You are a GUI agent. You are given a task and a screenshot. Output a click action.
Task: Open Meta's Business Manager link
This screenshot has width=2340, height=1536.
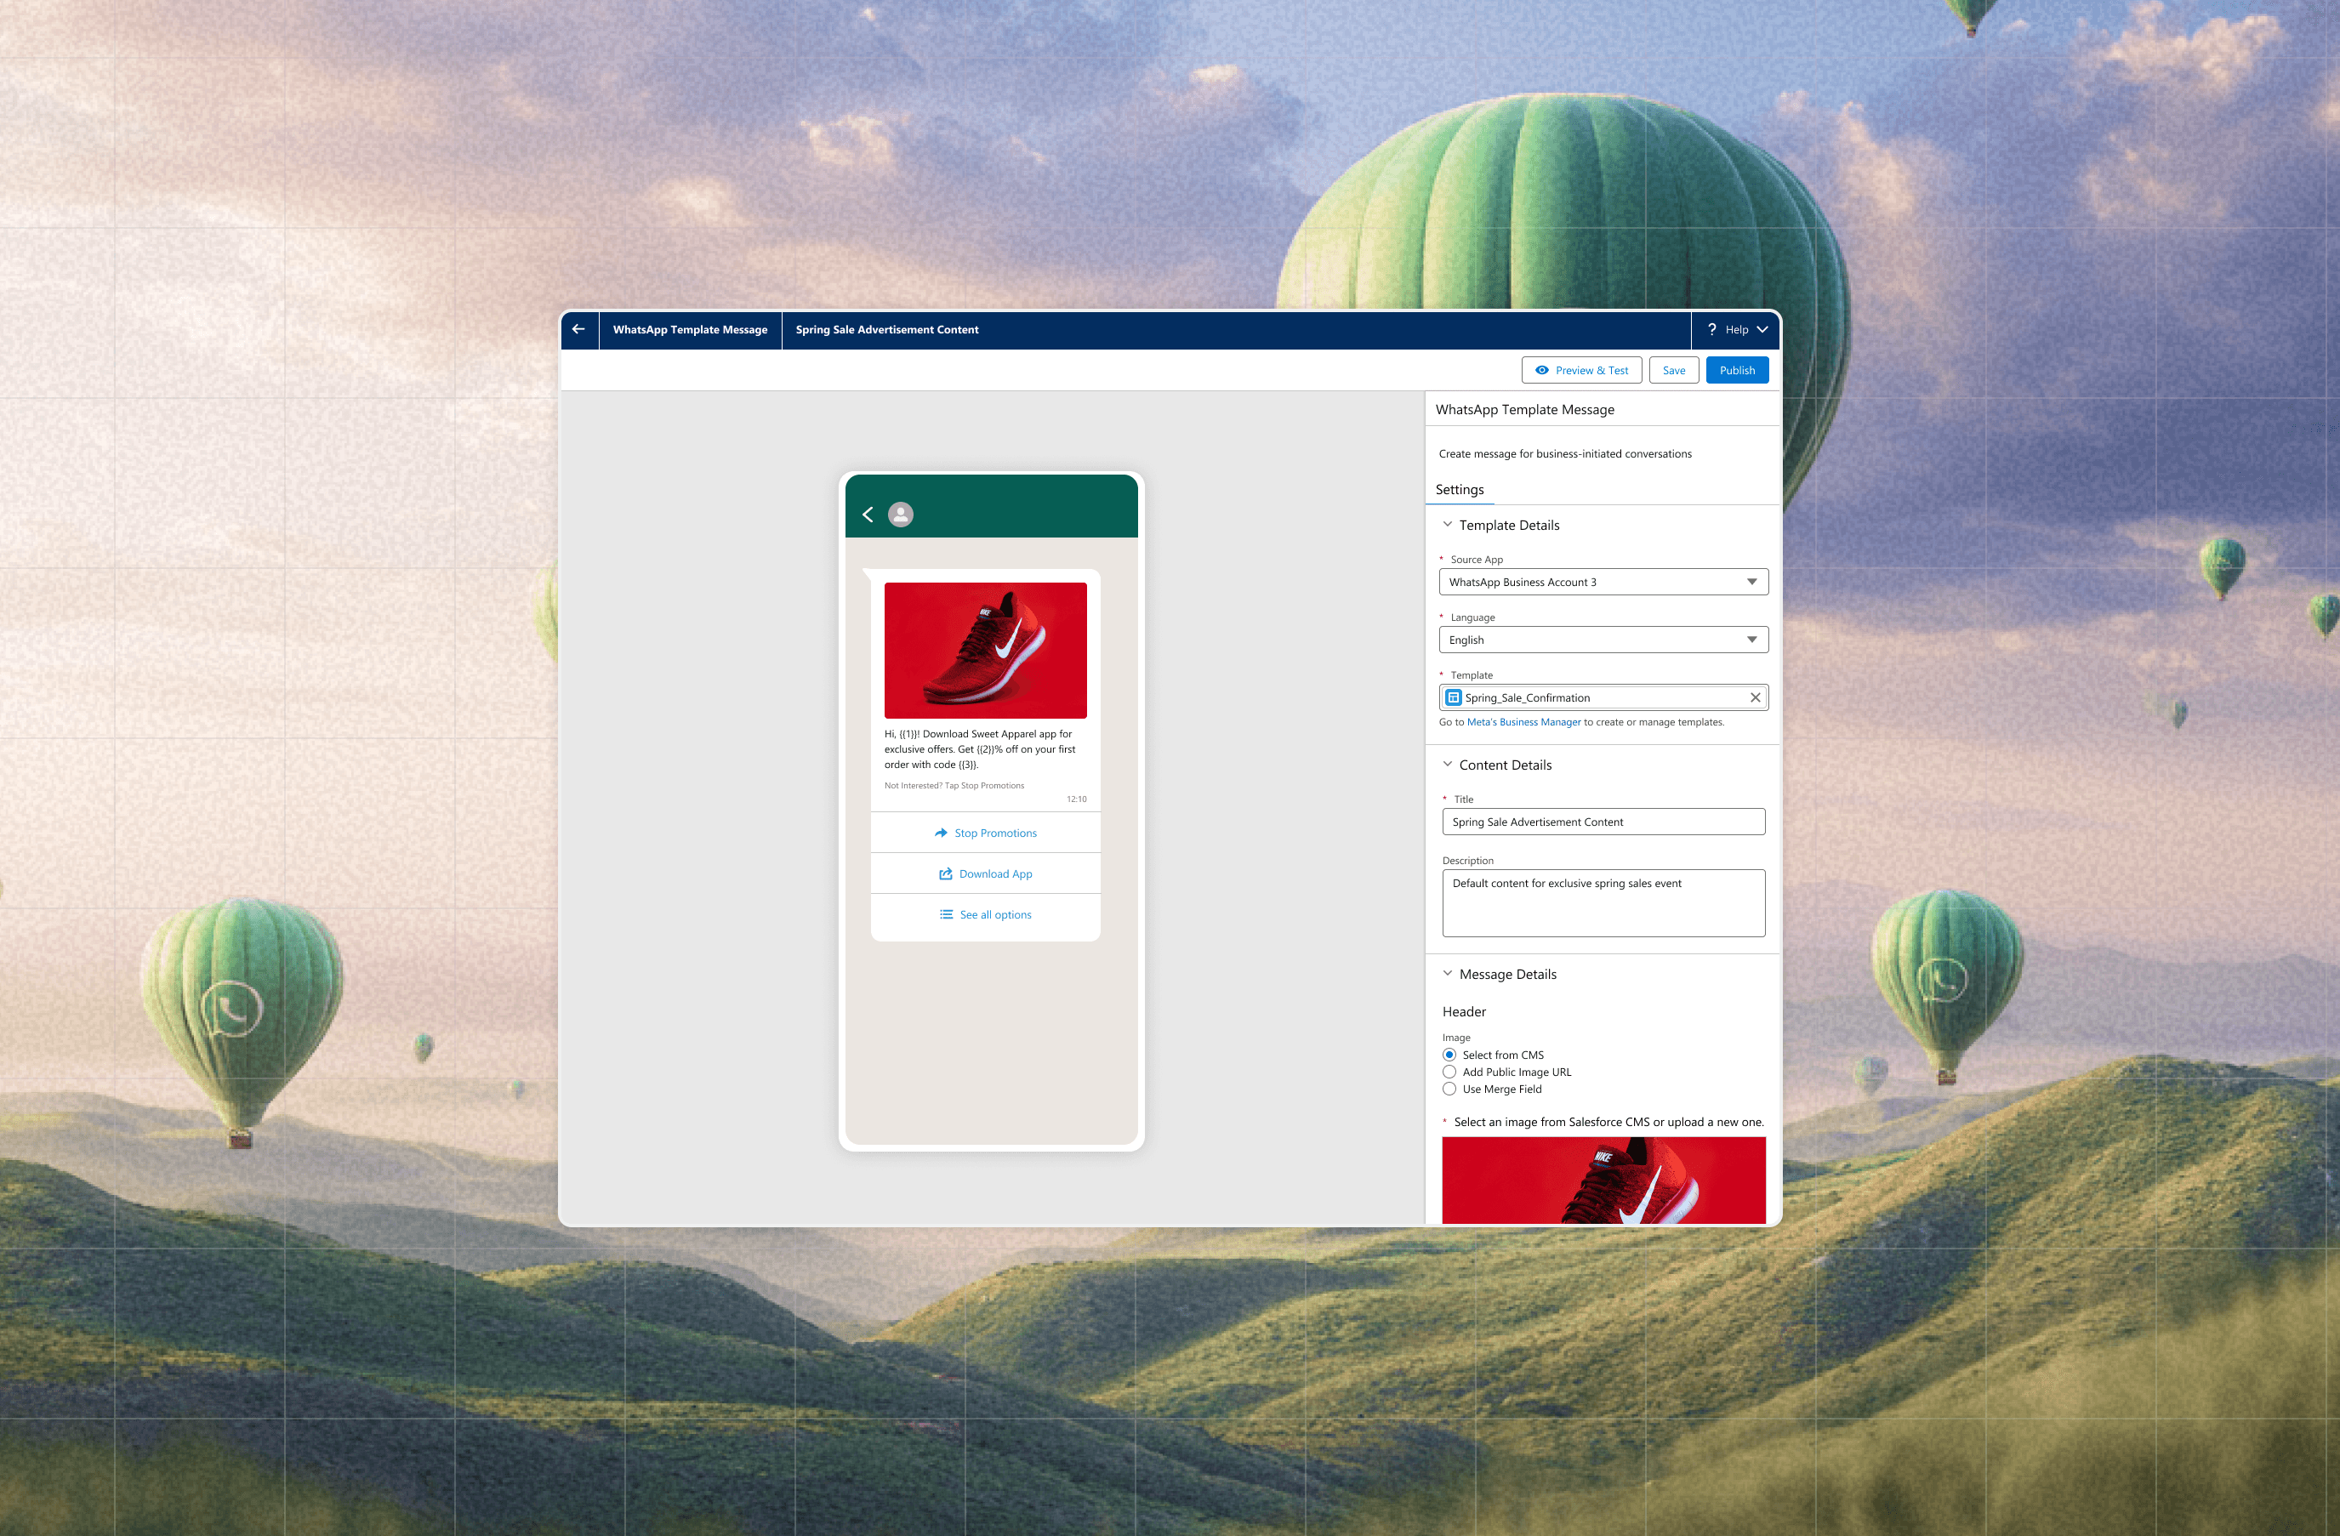[1523, 722]
